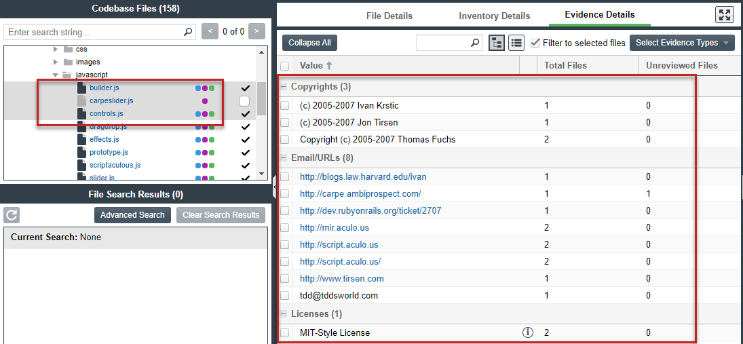Tick the checkbox for MIT-Style License row

click(285, 332)
